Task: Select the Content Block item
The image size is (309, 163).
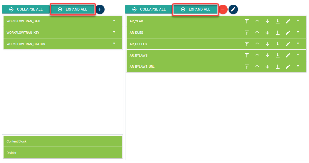Action: [63, 141]
